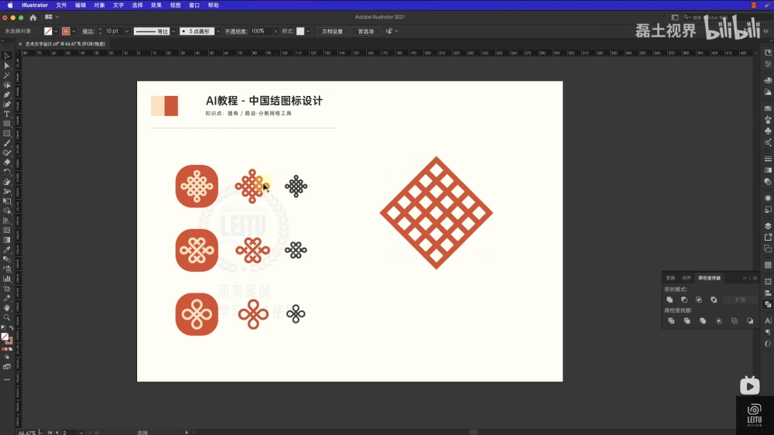Open the 文件 menu
Viewport: 774px width, 435px height.
pos(61,5)
